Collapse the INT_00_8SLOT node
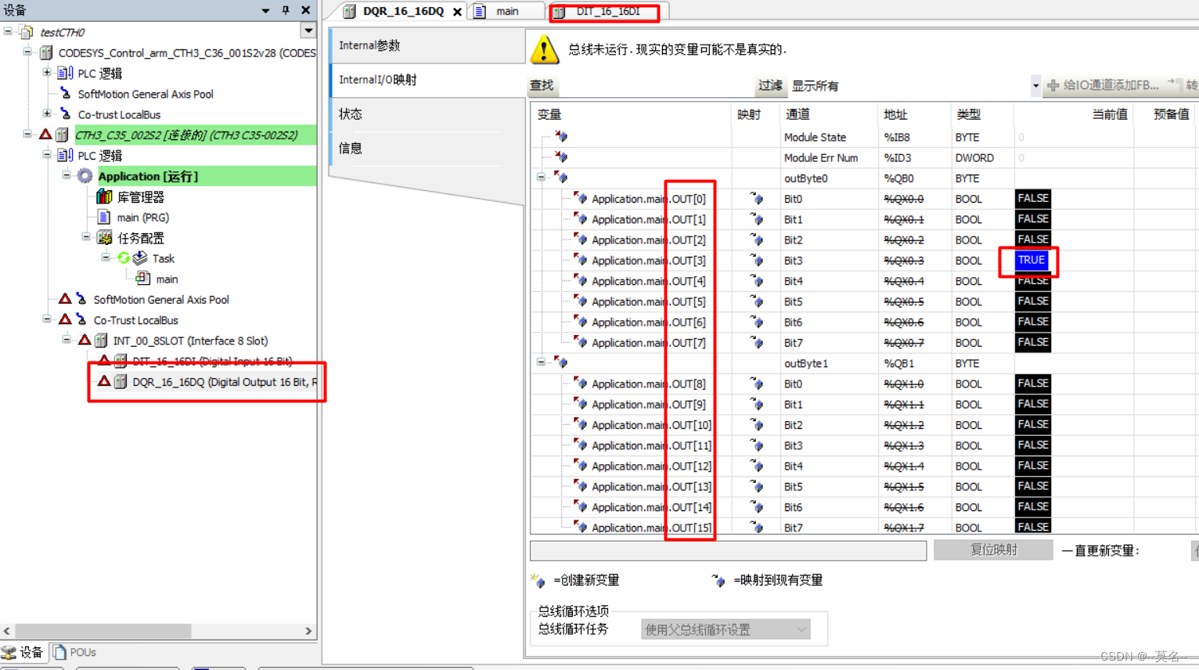1199x670 pixels. [x=67, y=340]
